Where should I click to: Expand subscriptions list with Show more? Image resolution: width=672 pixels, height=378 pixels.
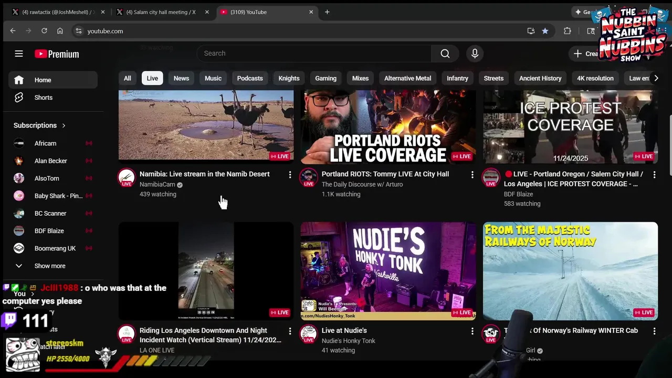[x=50, y=266]
